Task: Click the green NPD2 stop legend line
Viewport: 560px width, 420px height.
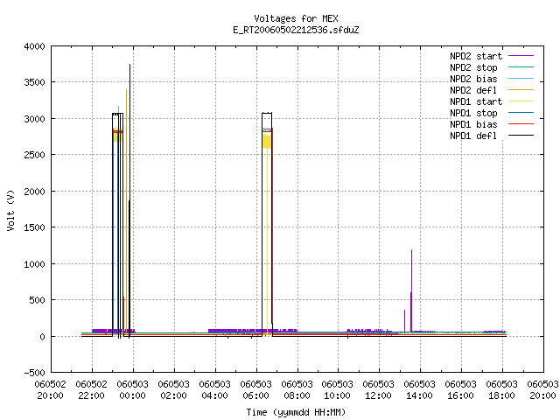Action: click(x=521, y=67)
